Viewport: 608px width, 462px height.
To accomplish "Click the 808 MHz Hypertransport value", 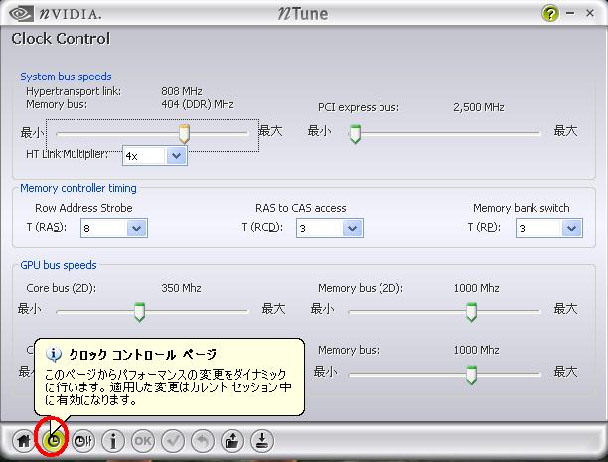I will 182,91.
